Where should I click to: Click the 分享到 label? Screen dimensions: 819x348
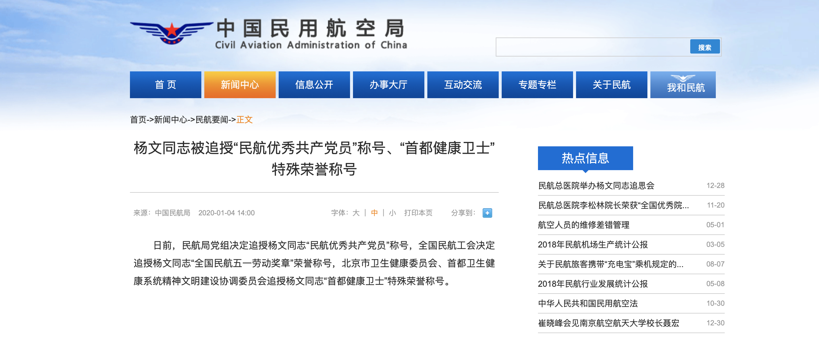tap(463, 213)
